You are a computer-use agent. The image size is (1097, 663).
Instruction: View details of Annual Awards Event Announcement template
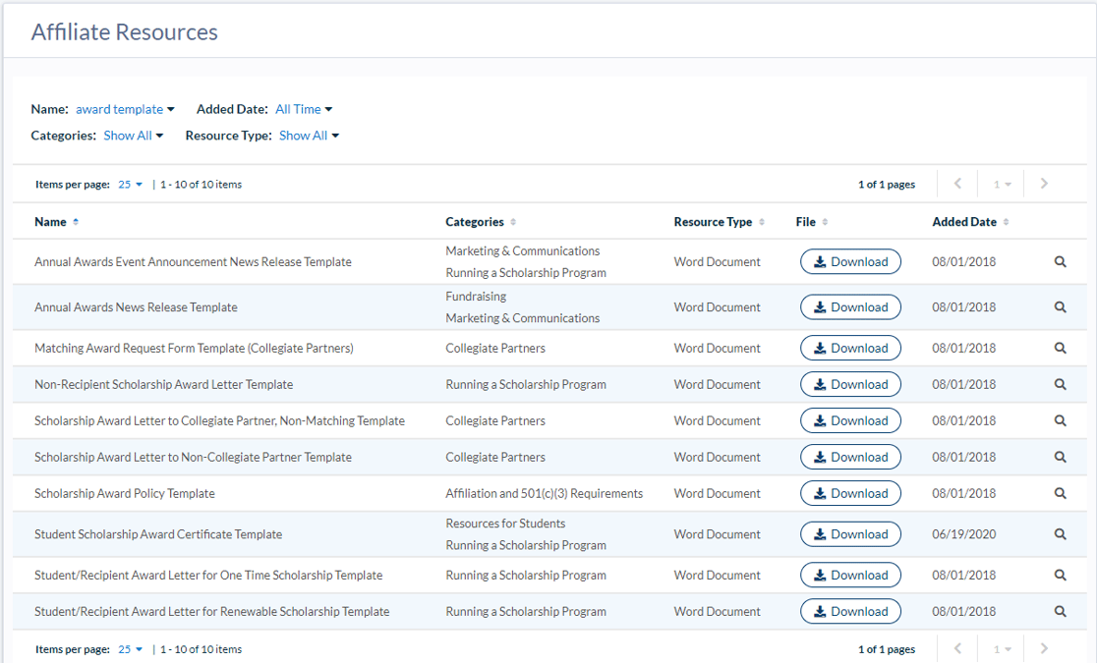click(x=1060, y=261)
